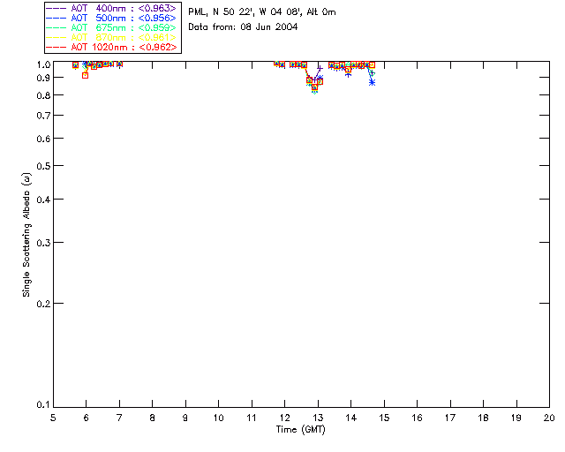The height and width of the screenshot is (452, 565).
Task: Click the 5 time-axis tick label
Action: [53, 418]
